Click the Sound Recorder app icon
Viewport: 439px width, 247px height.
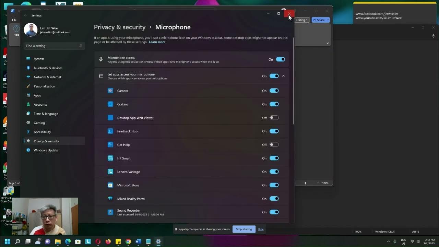tap(110, 212)
